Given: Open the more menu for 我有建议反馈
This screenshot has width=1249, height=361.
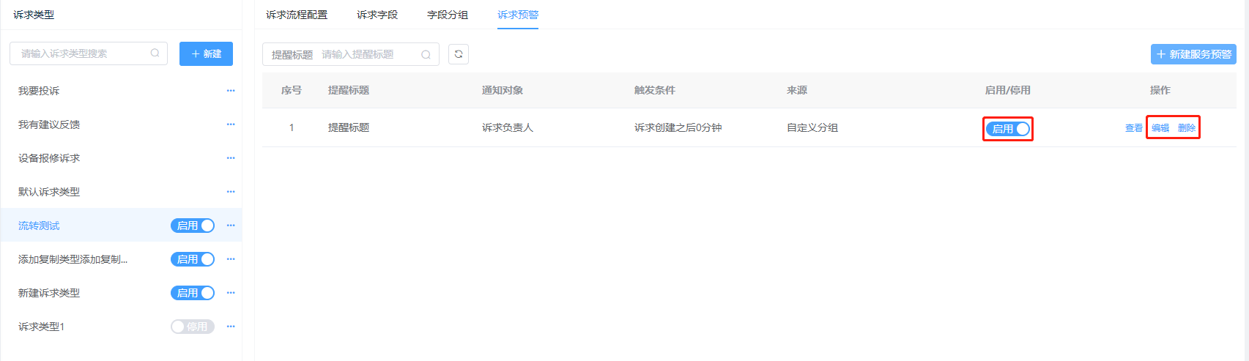Looking at the screenshot, I should (231, 124).
